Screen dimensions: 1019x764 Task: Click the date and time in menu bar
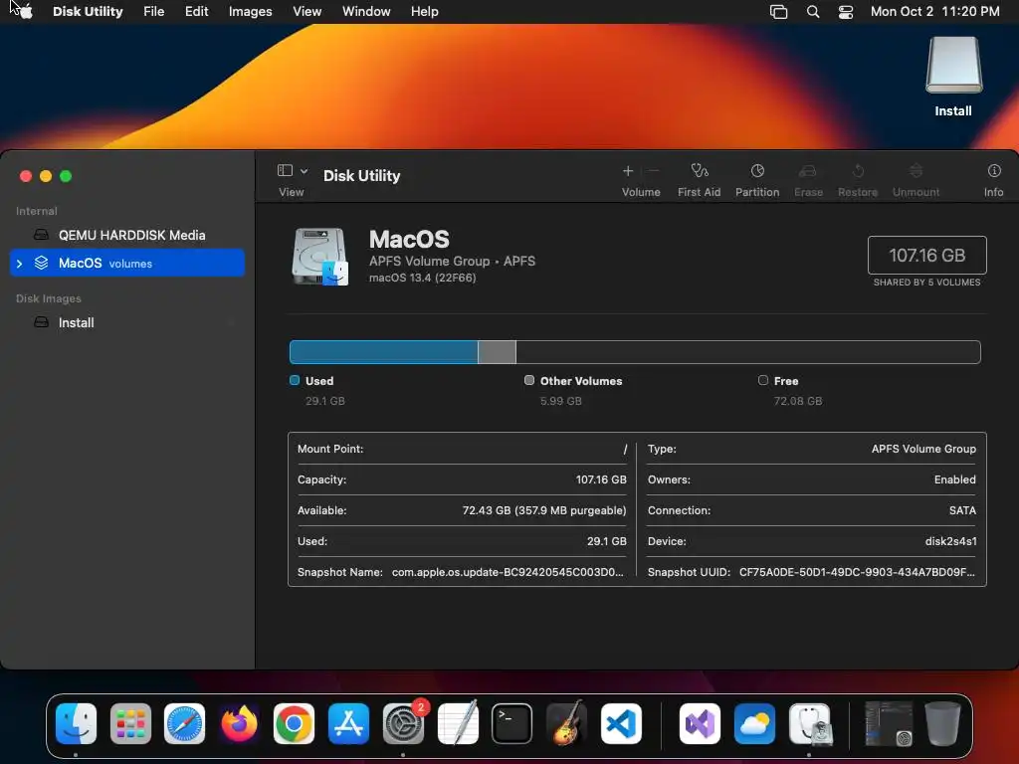point(934,12)
